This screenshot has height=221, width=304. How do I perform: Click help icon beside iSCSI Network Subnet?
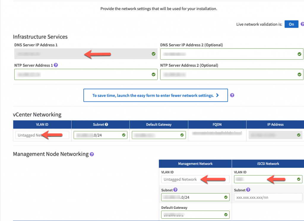pos(248,190)
